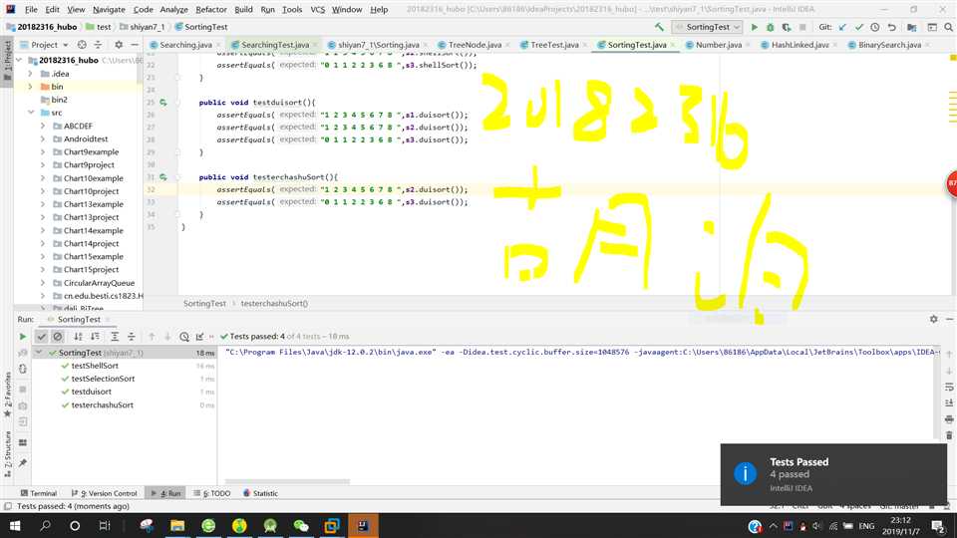The image size is (957, 538).
Task: Expand the CircularArrayQueue folder
Action: point(43,283)
